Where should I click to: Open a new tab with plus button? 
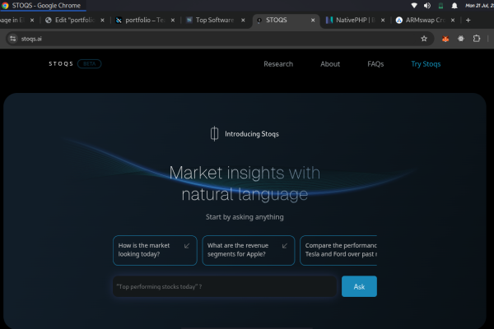pos(468,20)
